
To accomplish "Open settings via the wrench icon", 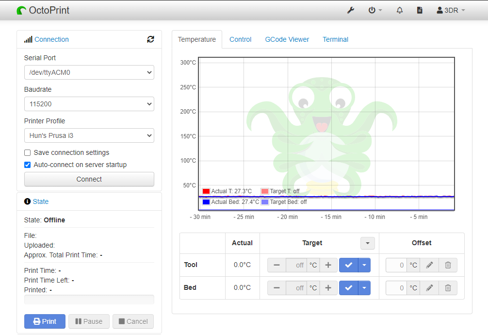I will (x=351, y=10).
